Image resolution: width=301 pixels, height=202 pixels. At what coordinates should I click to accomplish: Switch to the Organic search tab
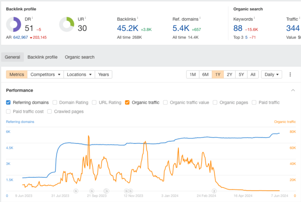tap(79, 57)
